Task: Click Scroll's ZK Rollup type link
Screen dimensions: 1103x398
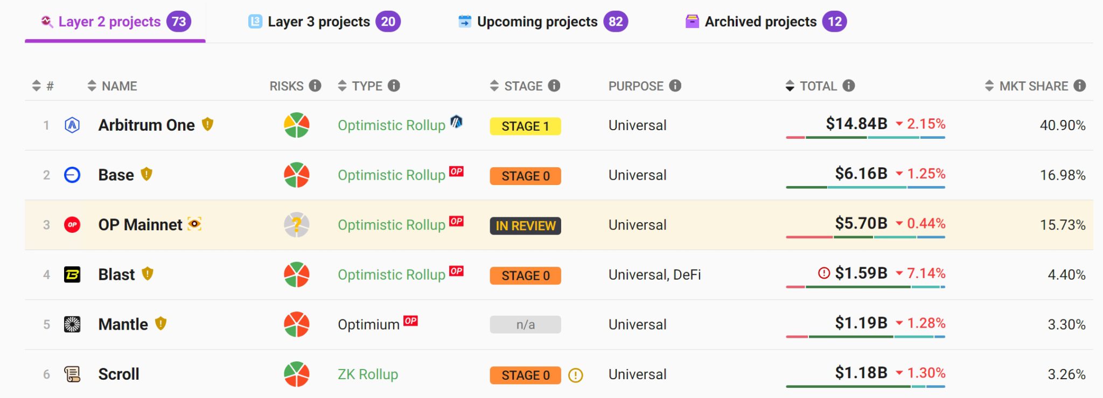Action: point(368,374)
